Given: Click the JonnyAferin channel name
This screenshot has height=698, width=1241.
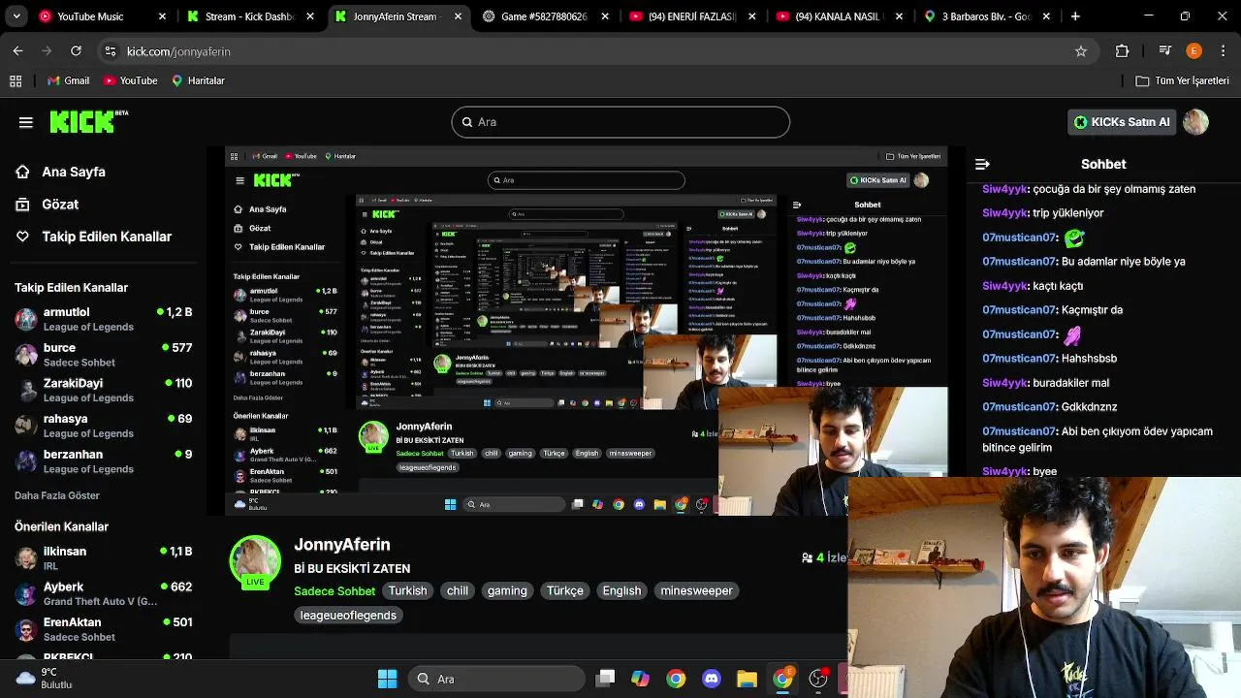Looking at the screenshot, I should coord(342,545).
